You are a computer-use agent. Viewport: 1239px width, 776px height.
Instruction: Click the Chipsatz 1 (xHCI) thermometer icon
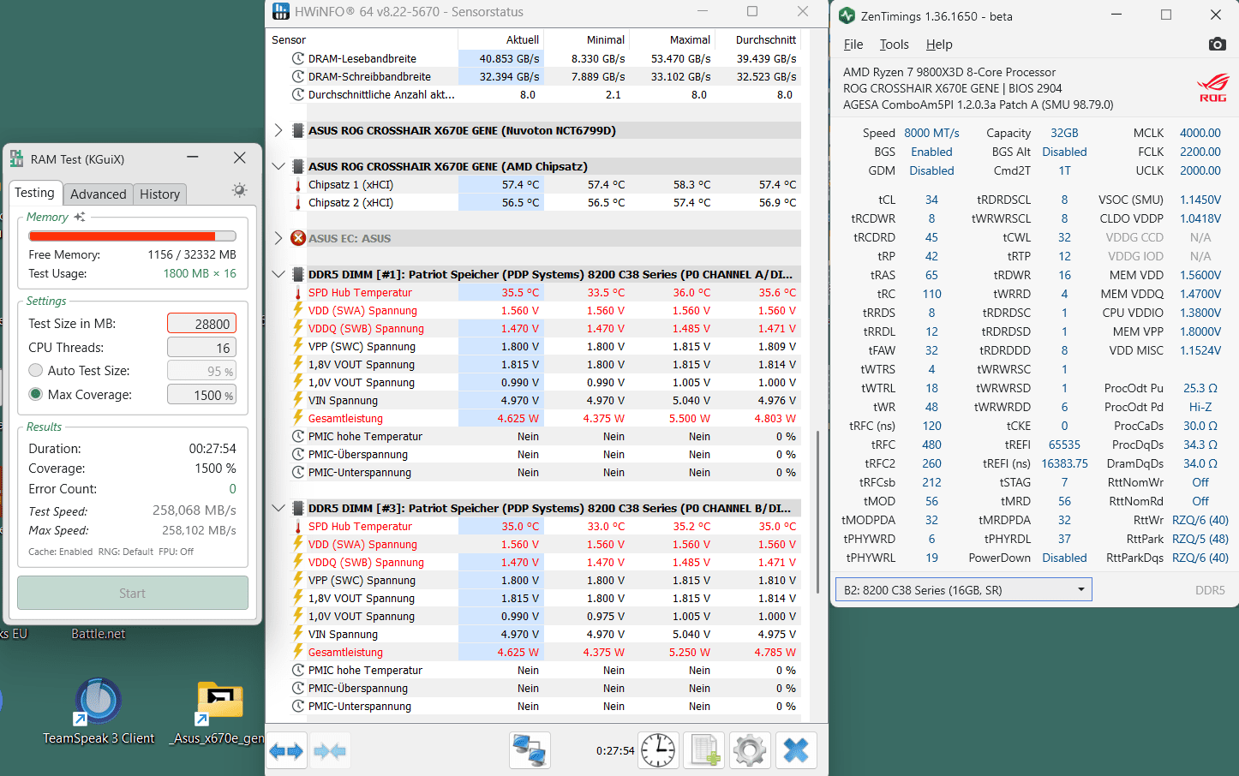pos(298,184)
